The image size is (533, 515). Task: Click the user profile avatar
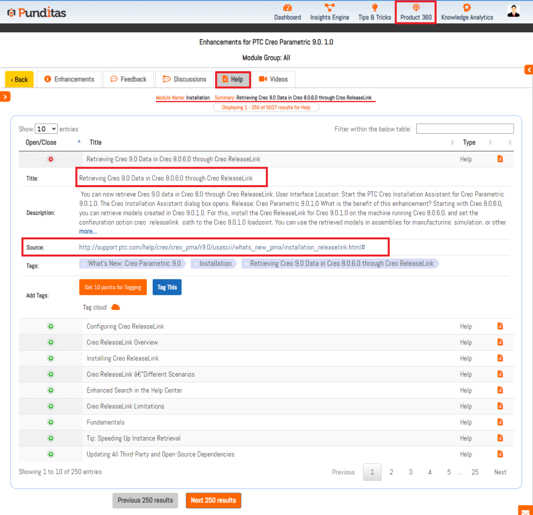point(513,11)
